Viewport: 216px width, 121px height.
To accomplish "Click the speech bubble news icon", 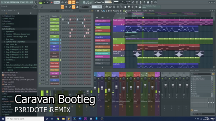I will (155, 2).
